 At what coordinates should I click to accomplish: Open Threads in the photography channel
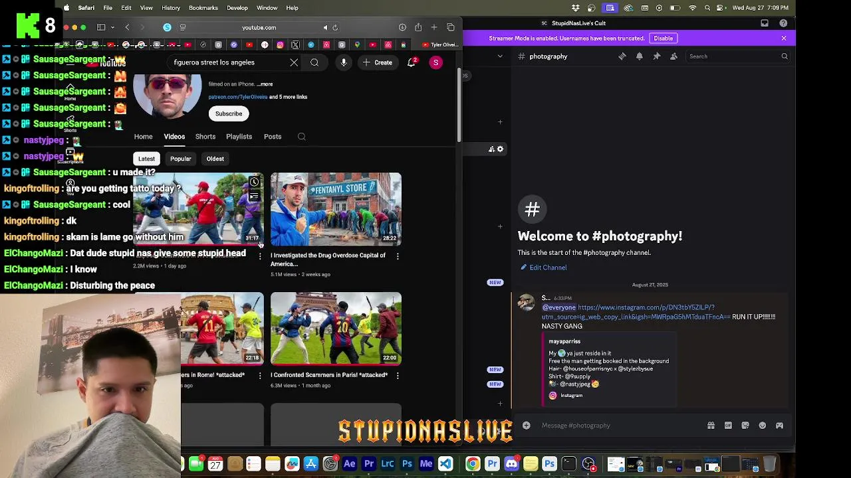[622, 56]
